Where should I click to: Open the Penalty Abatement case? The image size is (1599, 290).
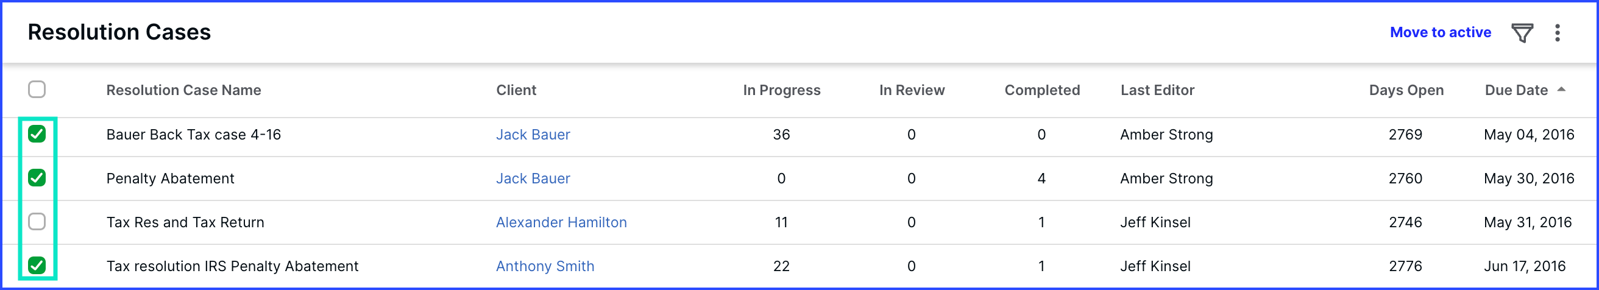pyautogui.click(x=170, y=179)
